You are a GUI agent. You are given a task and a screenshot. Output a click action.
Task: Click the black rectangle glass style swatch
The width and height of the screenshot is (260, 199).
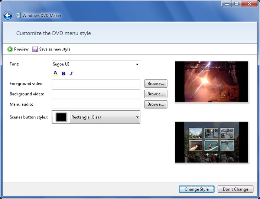(x=61, y=117)
